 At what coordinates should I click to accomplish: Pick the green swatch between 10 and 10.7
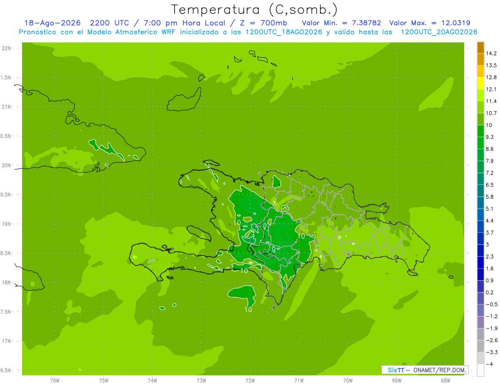[480, 119]
